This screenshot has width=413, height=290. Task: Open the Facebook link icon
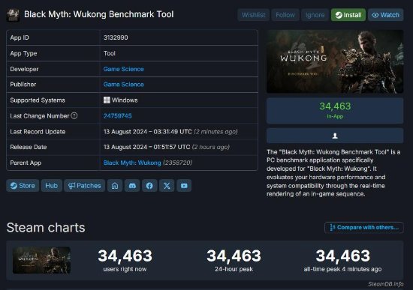(149, 186)
